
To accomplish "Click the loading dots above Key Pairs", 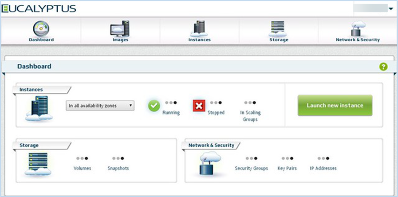I will tap(288, 158).
